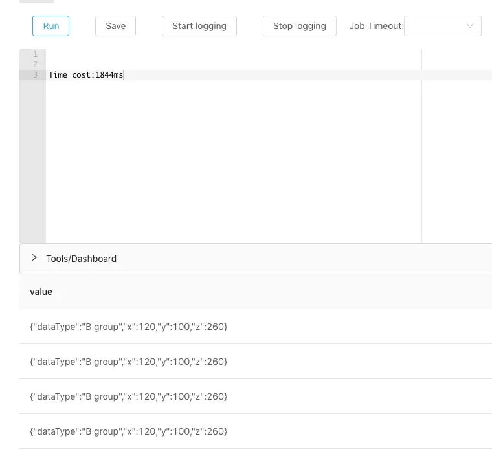Screen dimensions: 492x456
Task: Click the Tools/Dashboard panel title text
Action: click(81, 259)
